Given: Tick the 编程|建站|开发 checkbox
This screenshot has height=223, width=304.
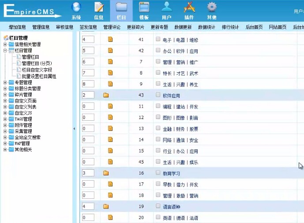Looking at the screenshot, I should [158, 106].
